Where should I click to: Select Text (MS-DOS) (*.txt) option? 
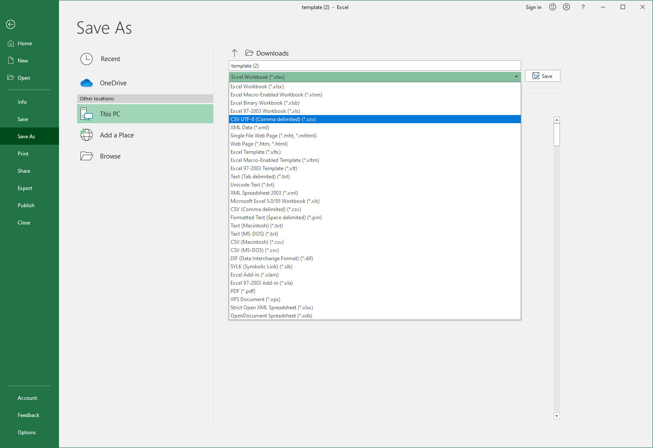tap(375, 234)
